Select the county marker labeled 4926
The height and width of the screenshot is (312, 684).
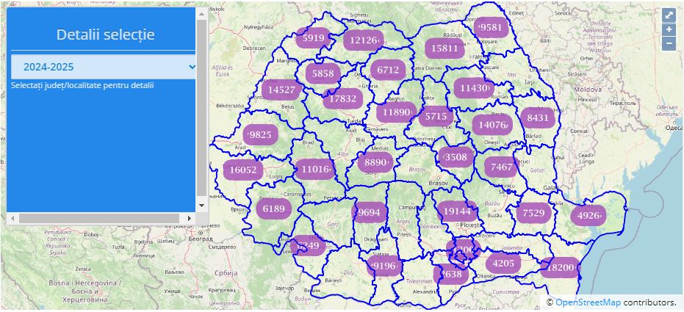click(588, 216)
